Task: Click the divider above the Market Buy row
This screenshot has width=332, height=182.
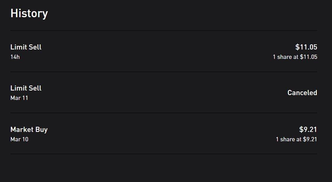Action: point(163,113)
